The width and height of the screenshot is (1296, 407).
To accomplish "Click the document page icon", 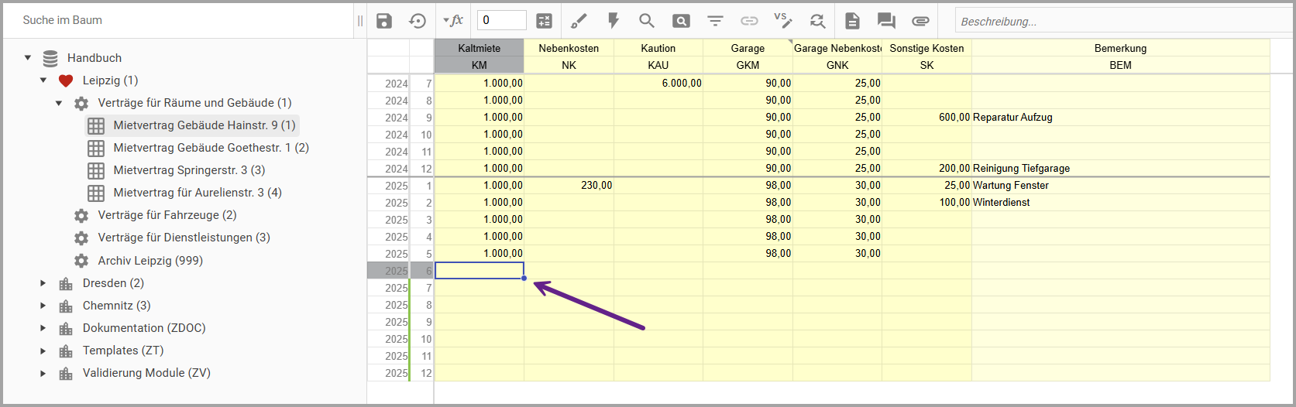I will pyautogui.click(x=852, y=21).
